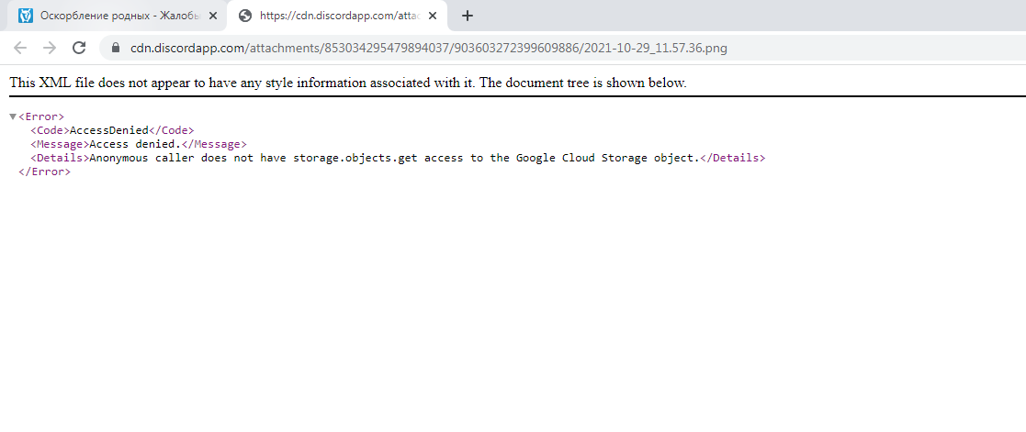Viewport: 1026px width, 432px height.
Task: Click the XML style information notice
Action: pos(347,83)
